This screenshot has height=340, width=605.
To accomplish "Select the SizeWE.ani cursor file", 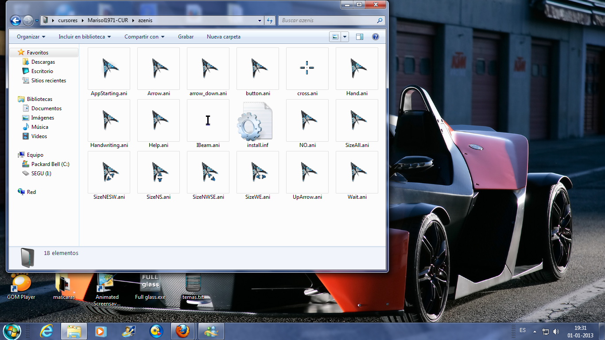I will pyautogui.click(x=258, y=176).
